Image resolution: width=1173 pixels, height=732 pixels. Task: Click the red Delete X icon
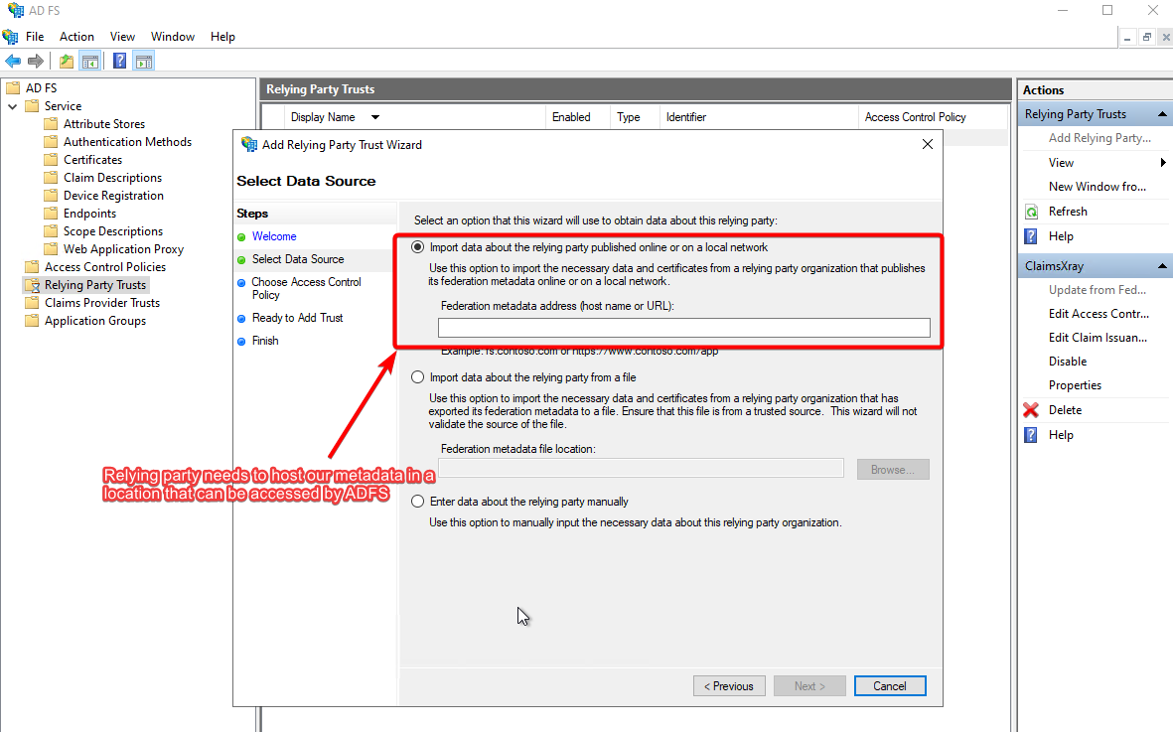(x=1031, y=410)
